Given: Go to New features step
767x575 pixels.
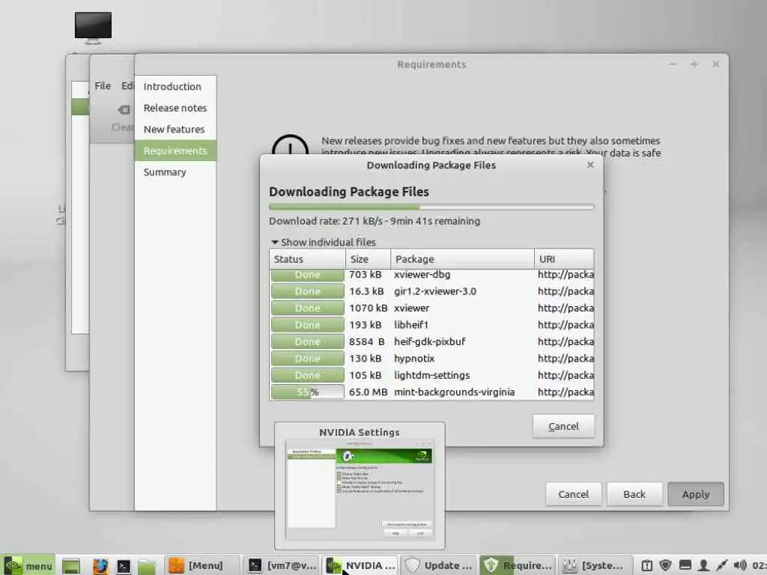Looking at the screenshot, I should (175, 130).
